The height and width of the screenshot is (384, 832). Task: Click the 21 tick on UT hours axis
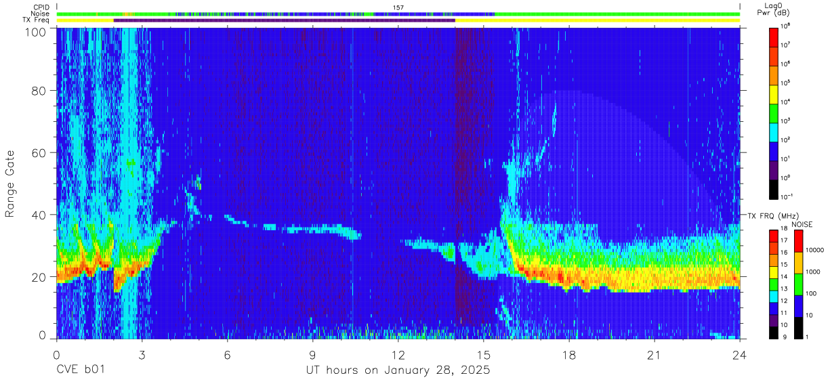(654, 355)
